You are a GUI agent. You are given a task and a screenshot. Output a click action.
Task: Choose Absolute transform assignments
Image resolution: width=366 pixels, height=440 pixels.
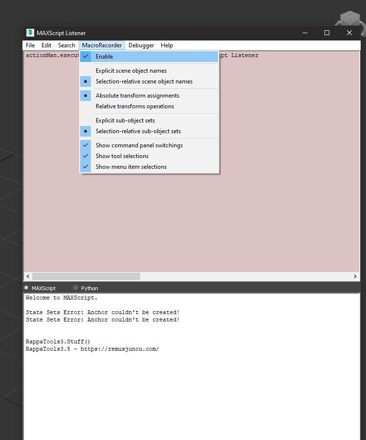pos(149,96)
